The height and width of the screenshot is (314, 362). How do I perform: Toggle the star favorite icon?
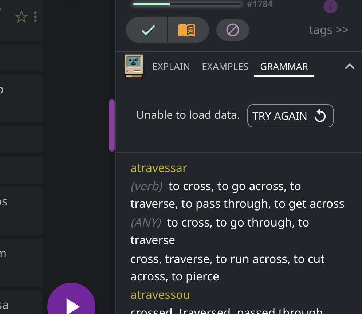pyautogui.click(x=21, y=17)
